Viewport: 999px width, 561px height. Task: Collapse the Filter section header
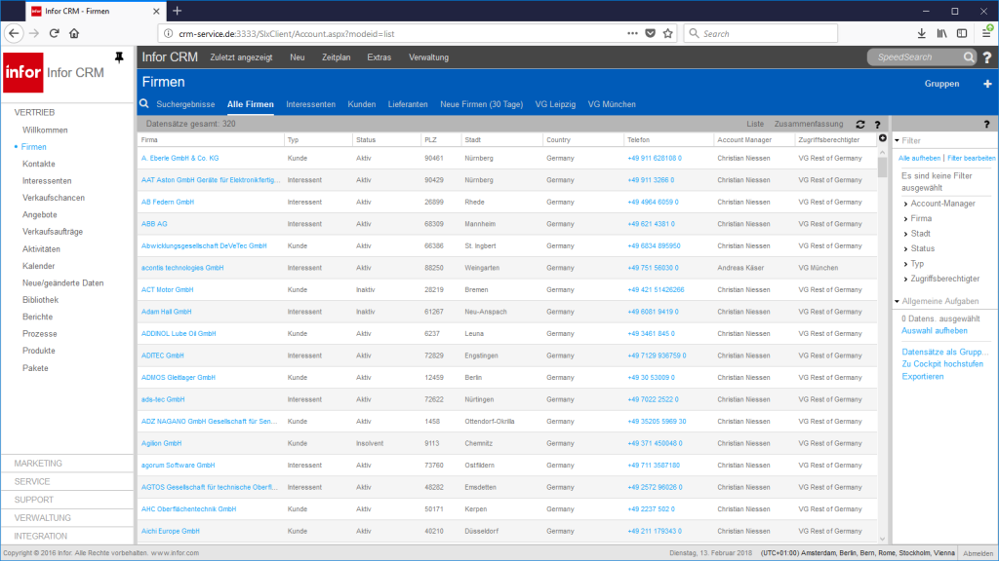pos(911,138)
